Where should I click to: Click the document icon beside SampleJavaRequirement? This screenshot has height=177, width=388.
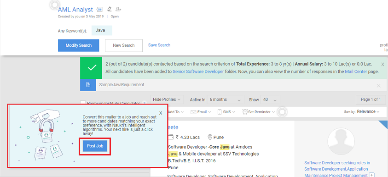88,85
